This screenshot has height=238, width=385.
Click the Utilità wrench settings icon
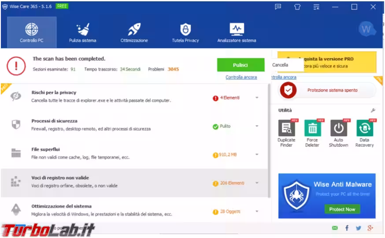pyautogui.click(x=373, y=110)
